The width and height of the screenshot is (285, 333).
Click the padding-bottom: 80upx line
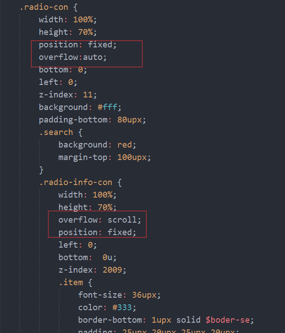92,119
